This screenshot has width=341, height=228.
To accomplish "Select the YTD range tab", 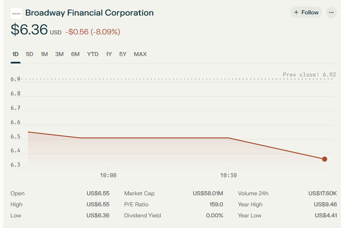I will click(x=93, y=54).
